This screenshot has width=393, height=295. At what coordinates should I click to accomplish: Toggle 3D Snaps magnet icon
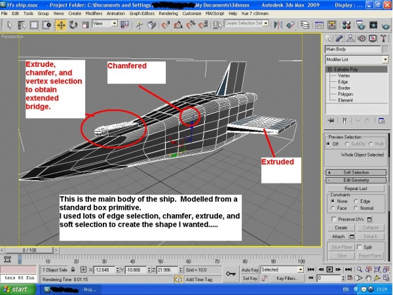166,25
